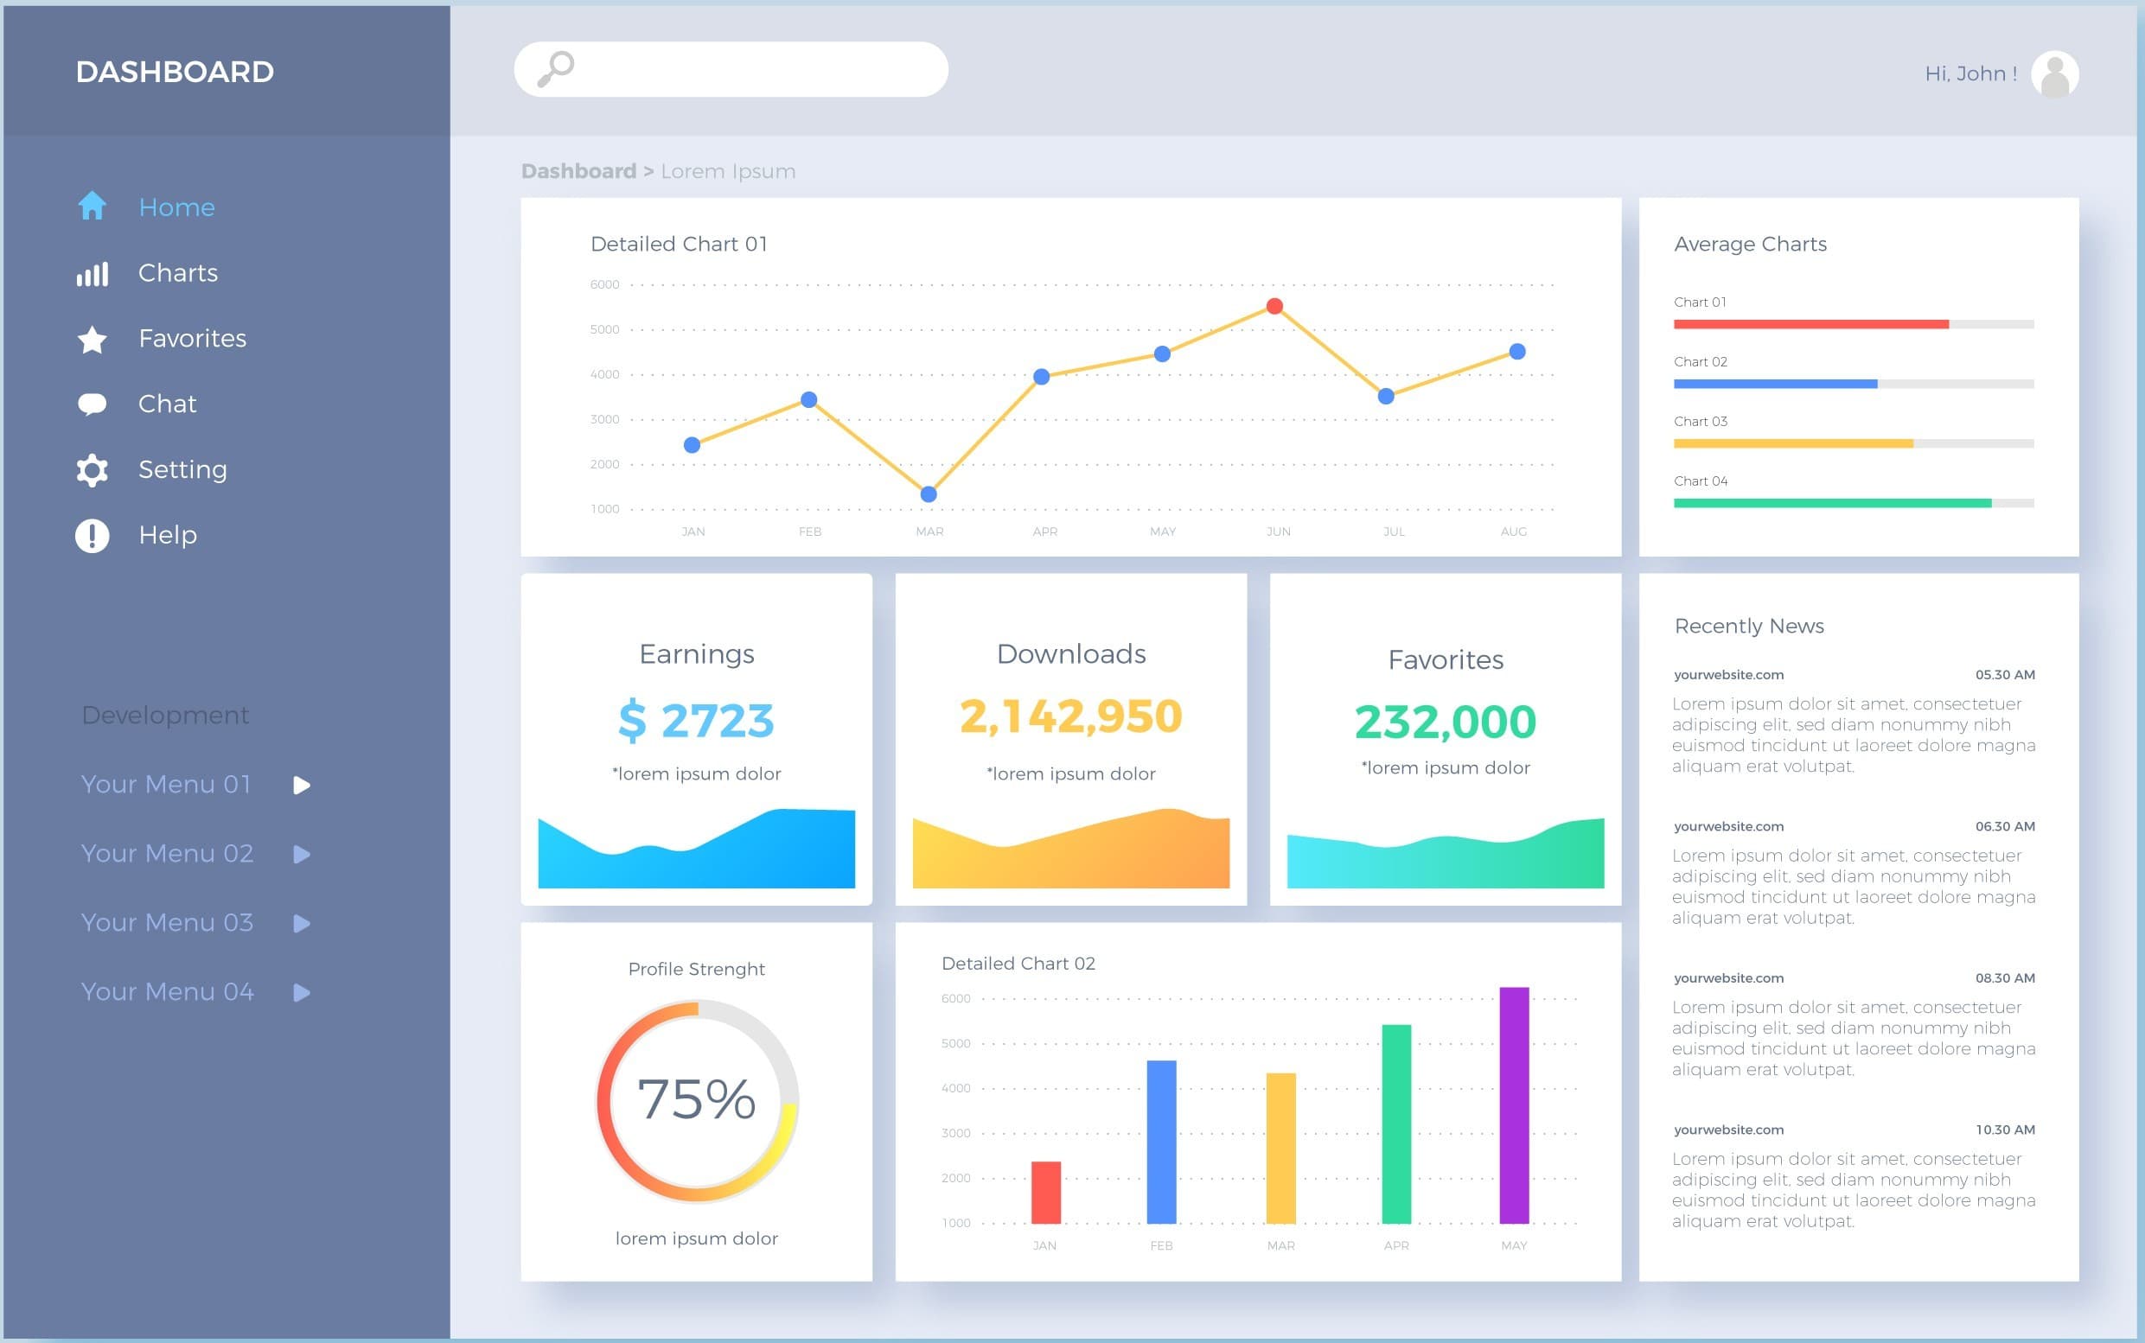Image resolution: width=2145 pixels, height=1343 pixels.
Task: Click the Dashboard breadcrumb link
Action: pyautogui.click(x=578, y=170)
